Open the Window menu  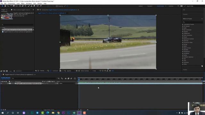[40, 4]
